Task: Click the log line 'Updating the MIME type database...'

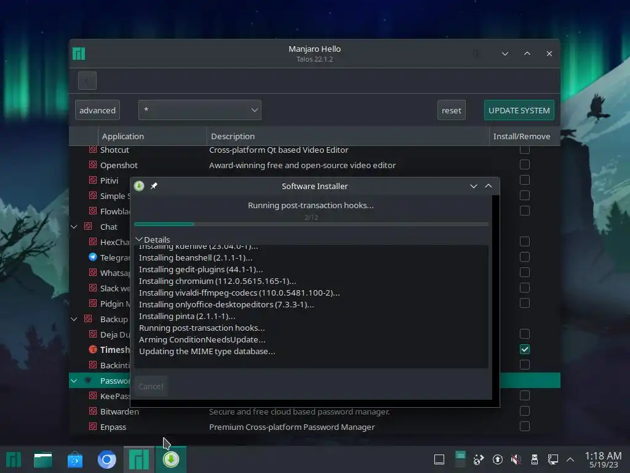Action: (x=207, y=351)
